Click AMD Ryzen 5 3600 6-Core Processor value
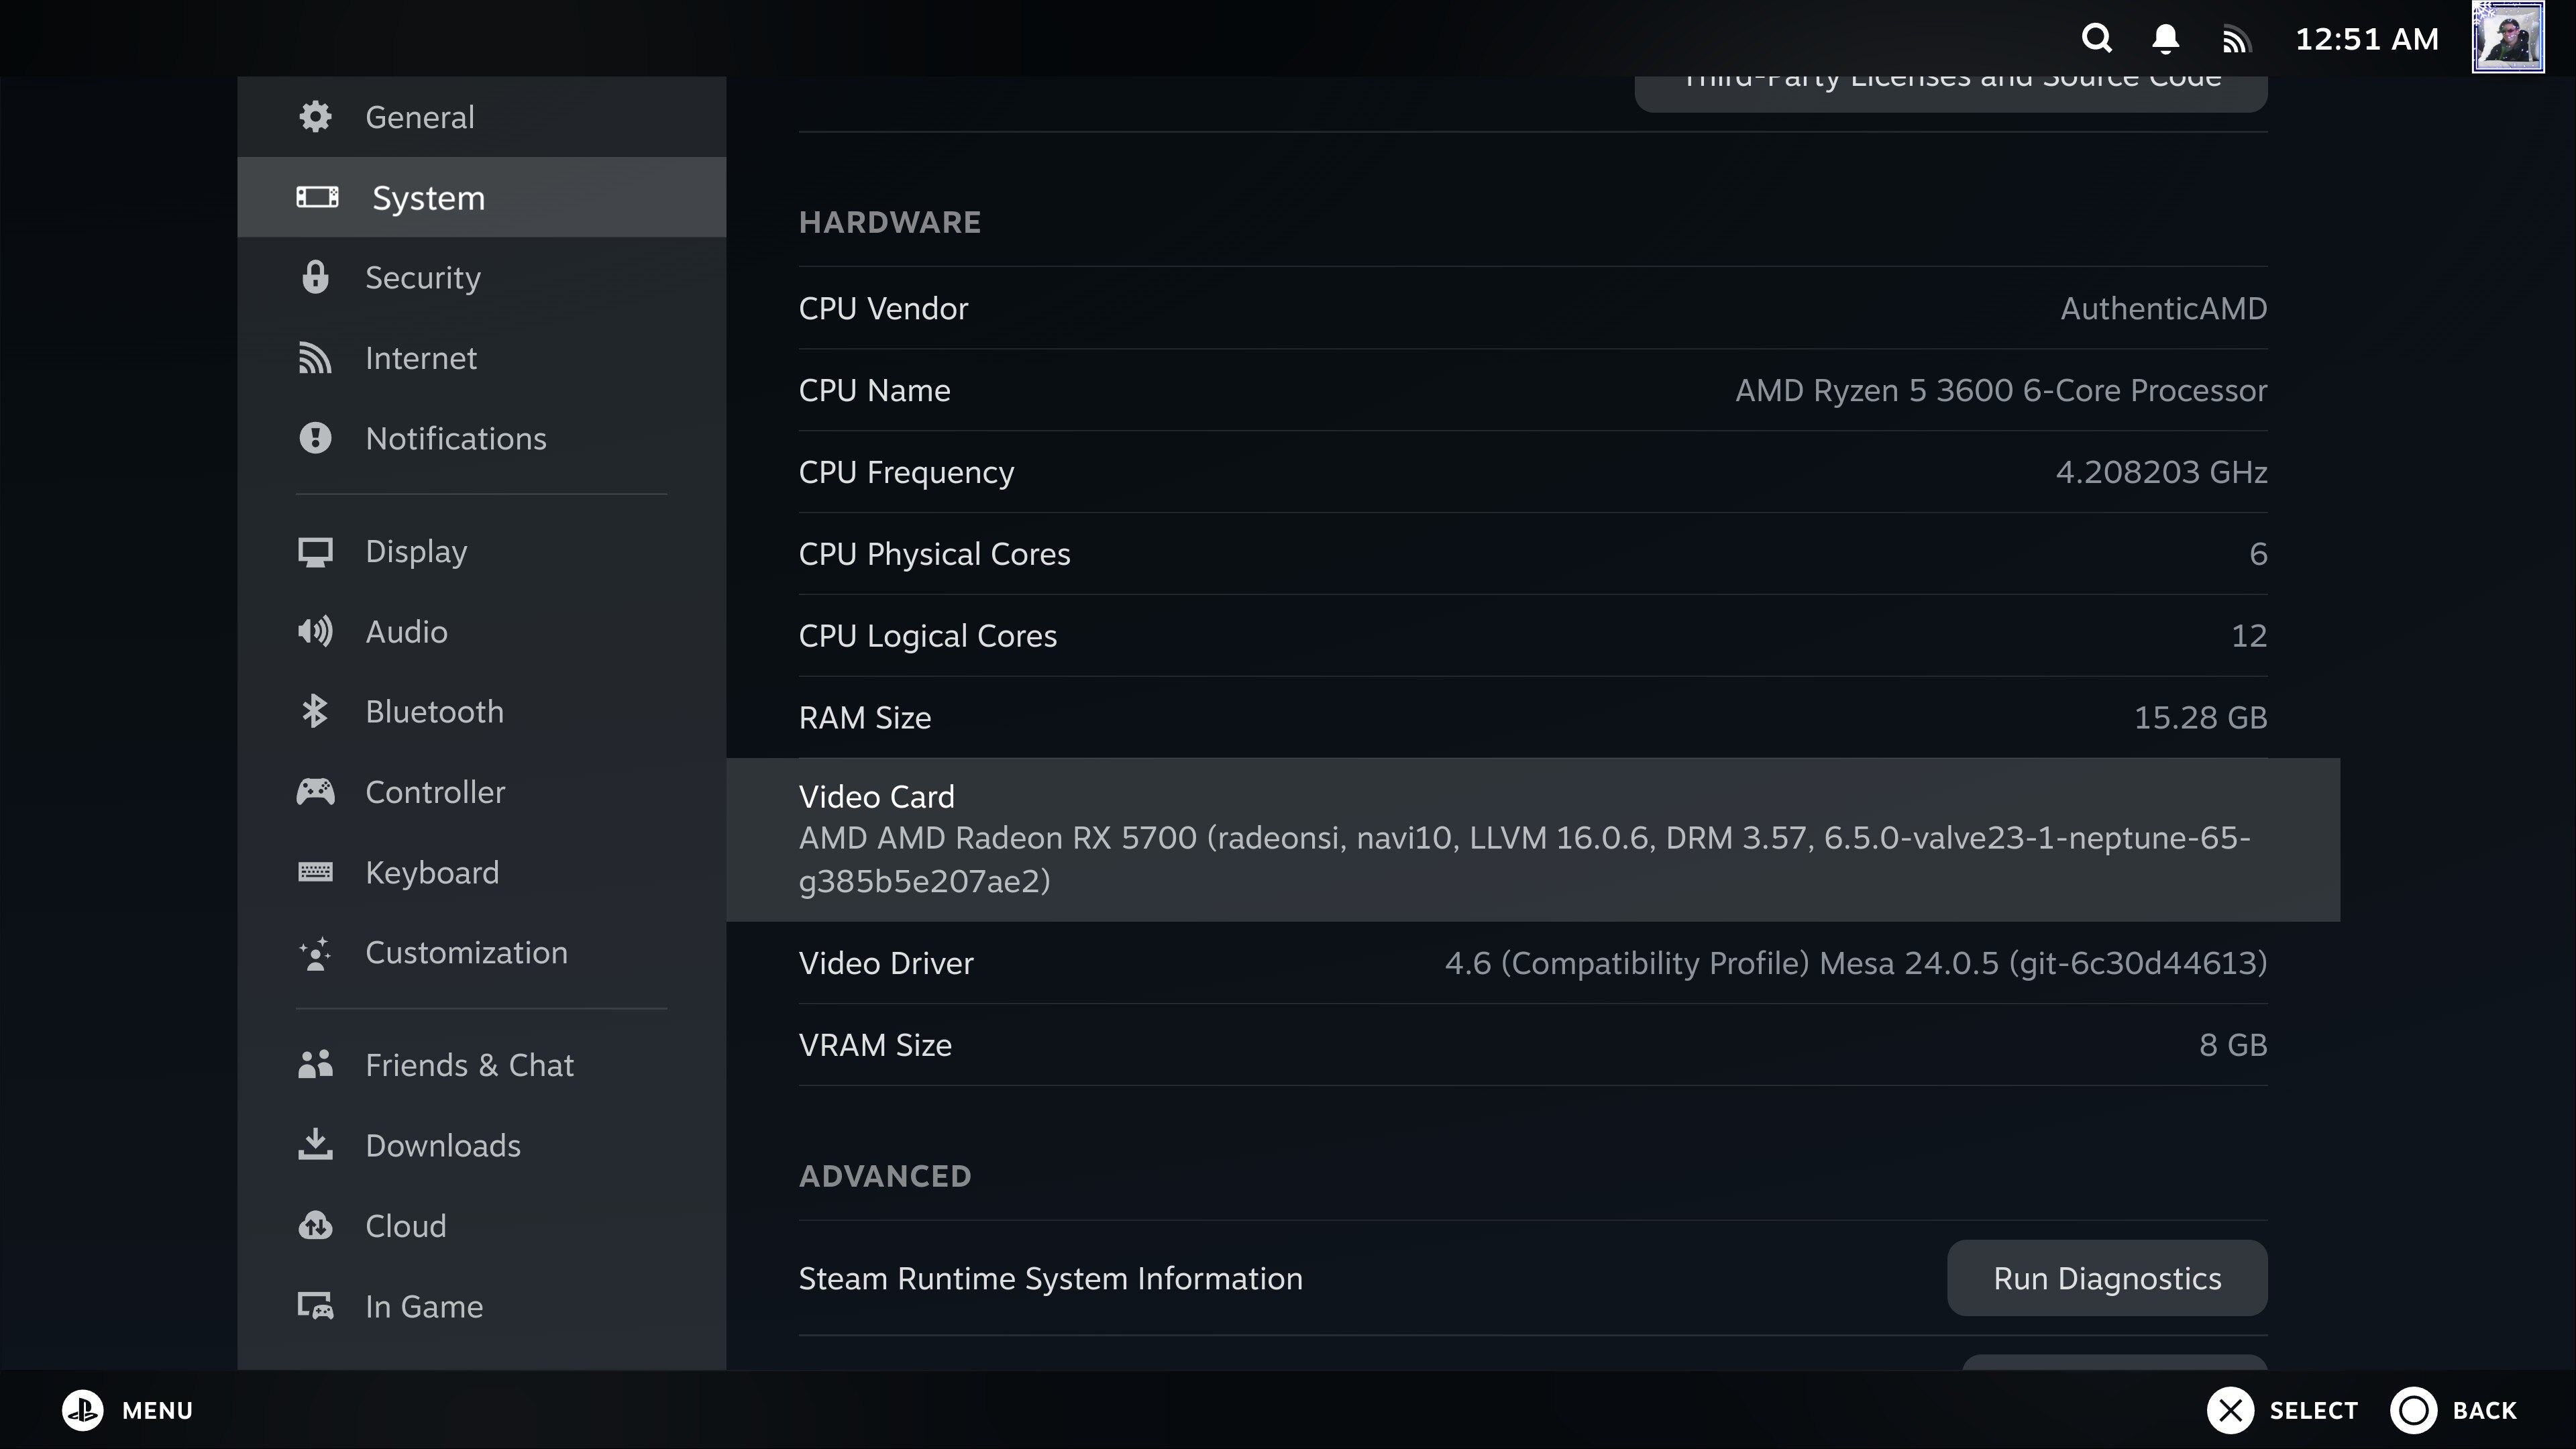Screen dimensions: 2576x1449 tap(2001, 390)
